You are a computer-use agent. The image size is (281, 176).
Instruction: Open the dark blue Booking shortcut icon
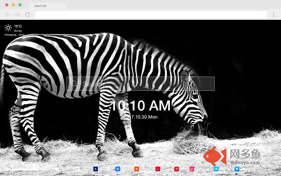point(96,169)
